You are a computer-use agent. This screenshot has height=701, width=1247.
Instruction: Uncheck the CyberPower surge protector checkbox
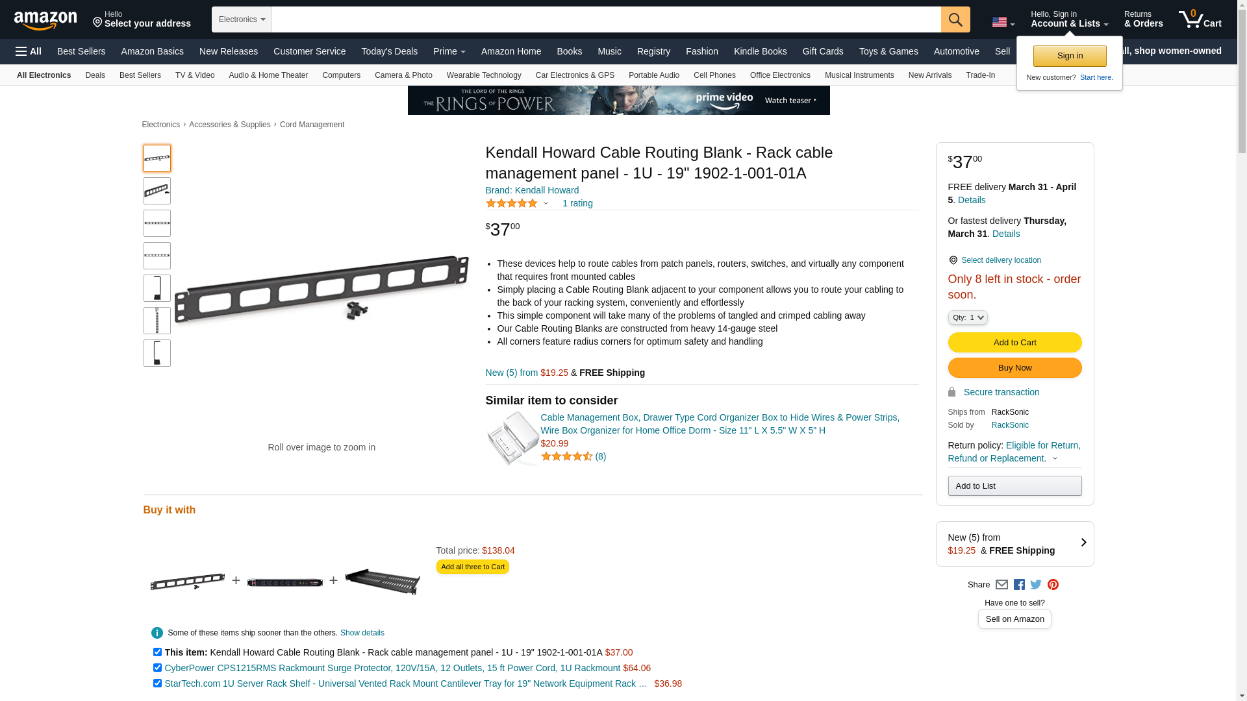[x=157, y=667]
